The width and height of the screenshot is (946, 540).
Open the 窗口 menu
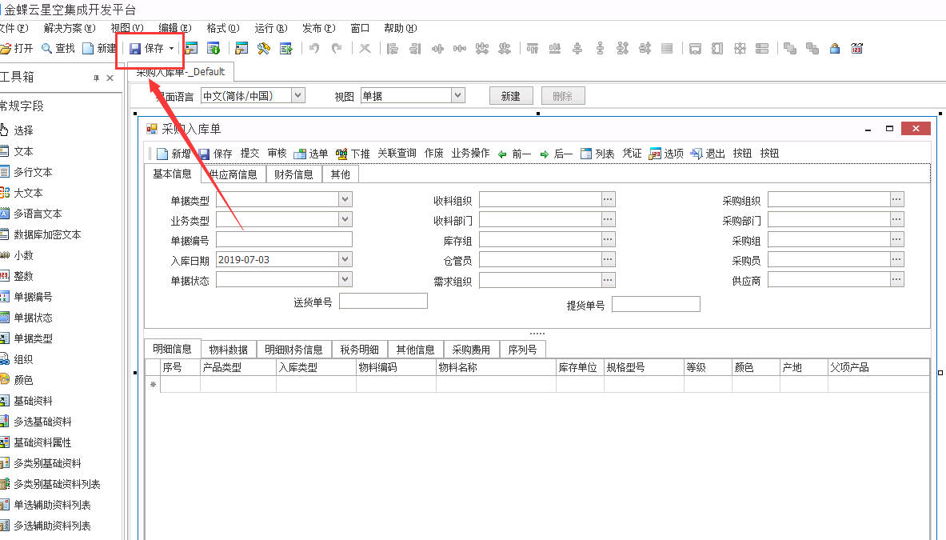click(x=360, y=28)
